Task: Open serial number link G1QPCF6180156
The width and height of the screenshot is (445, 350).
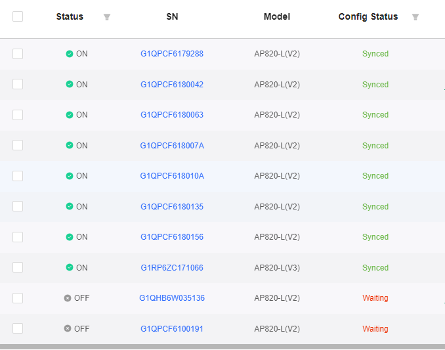Action: pyautogui.click(x=172, y=237)
